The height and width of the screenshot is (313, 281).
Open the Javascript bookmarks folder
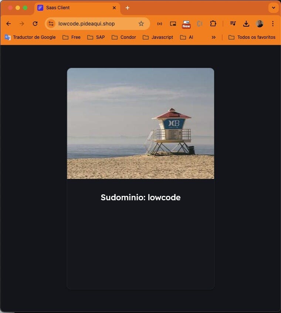point(158,37)
